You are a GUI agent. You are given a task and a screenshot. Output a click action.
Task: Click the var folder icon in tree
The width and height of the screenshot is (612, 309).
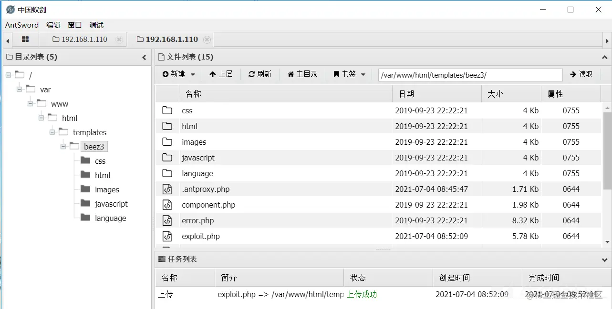coord(31,89)
